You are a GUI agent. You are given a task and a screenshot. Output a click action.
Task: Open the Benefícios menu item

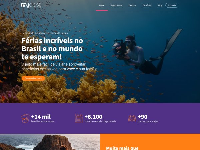(x=147, y=5)
